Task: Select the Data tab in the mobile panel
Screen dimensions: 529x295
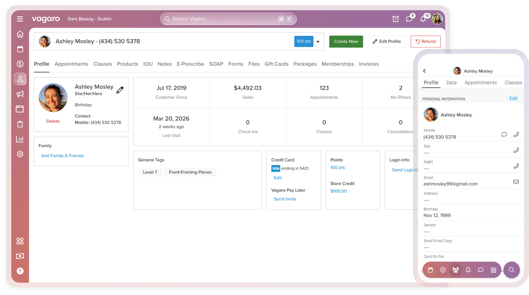Action: (x=451, y=82)
